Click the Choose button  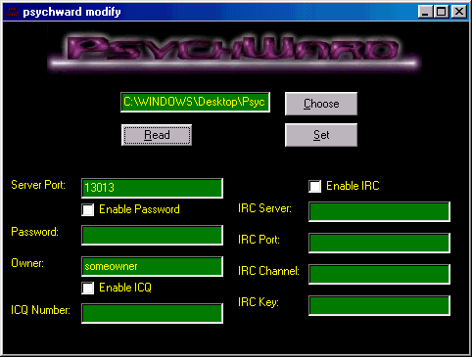point(321,104)
